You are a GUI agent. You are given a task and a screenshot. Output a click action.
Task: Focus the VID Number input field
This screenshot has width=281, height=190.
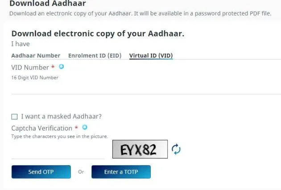coord(143,88)
